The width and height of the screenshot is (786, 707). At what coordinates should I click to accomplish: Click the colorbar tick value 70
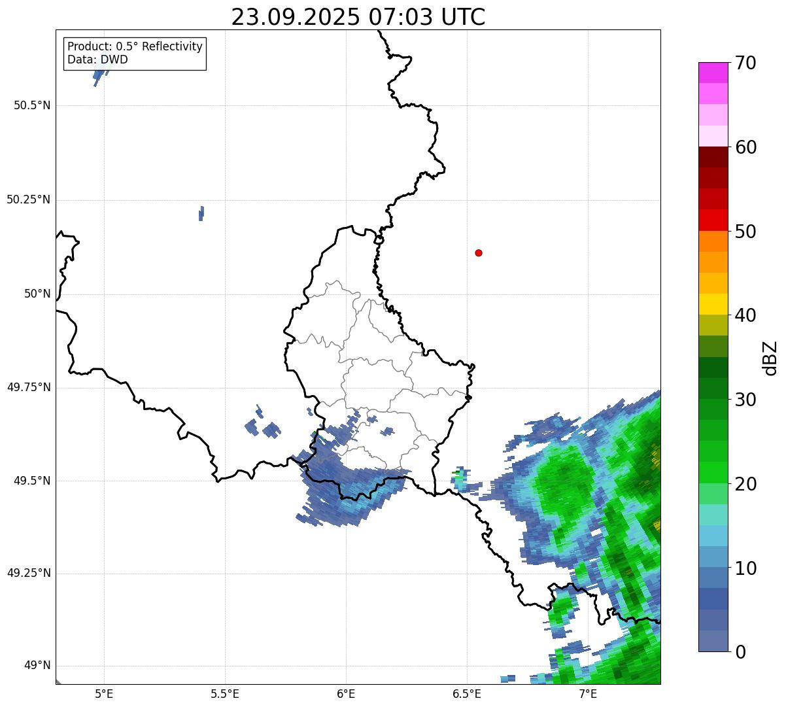[x=745, y=63]
